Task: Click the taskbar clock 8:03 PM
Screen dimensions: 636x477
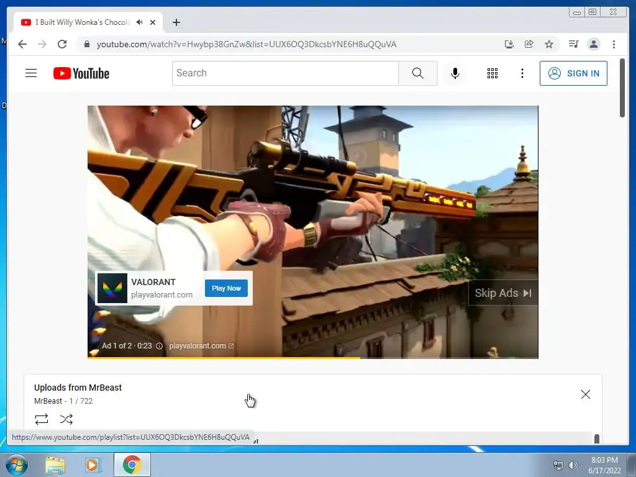Action: 604,460
